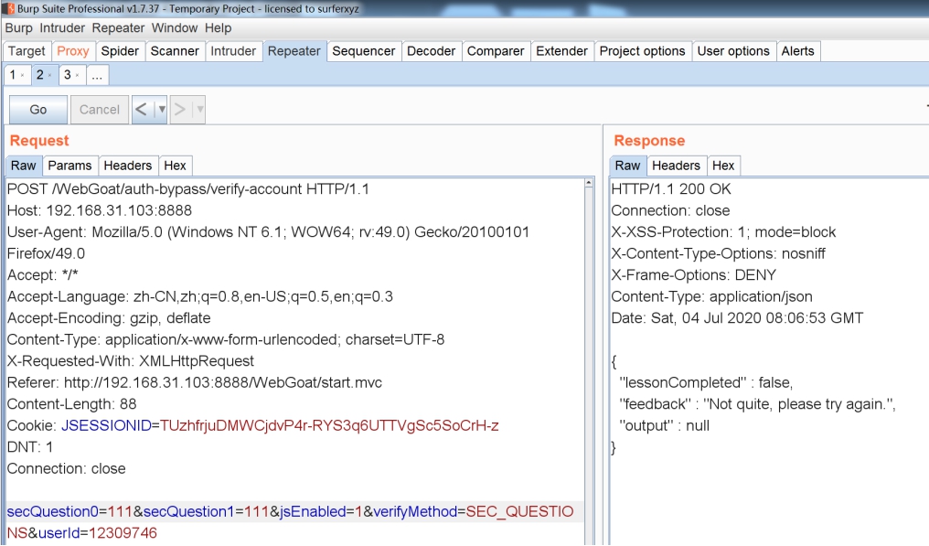Switch to the Decoder tab

point(432,51)
